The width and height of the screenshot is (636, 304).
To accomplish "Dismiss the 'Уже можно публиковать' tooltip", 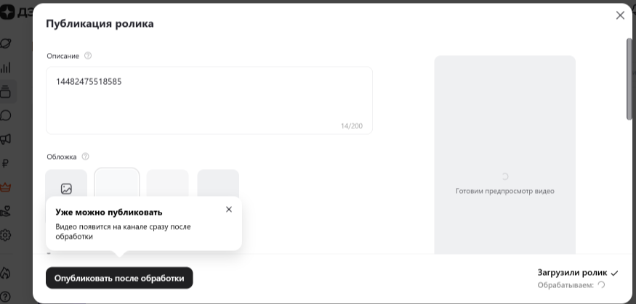I will coord(229,209).
